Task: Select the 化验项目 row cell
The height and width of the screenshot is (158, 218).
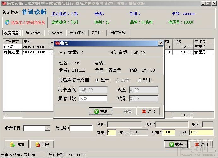Action: pyautogui.click(x=13, y=47)
